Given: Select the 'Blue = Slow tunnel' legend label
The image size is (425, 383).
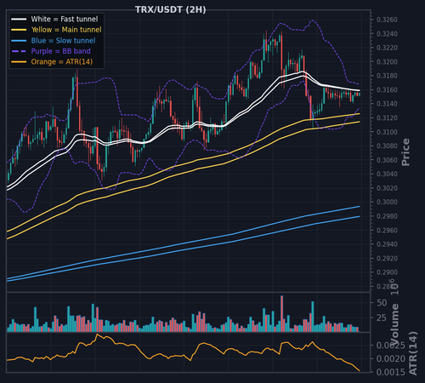Looking at the screenshot, I should (x=63, y=41).
